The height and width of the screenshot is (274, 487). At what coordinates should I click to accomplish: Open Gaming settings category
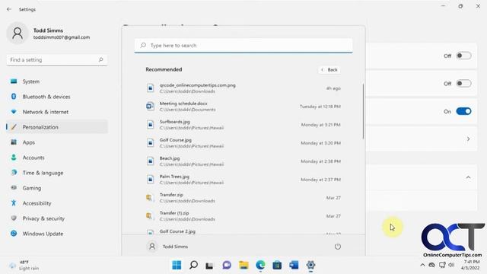pyautogui.click(x=57, y=188)
